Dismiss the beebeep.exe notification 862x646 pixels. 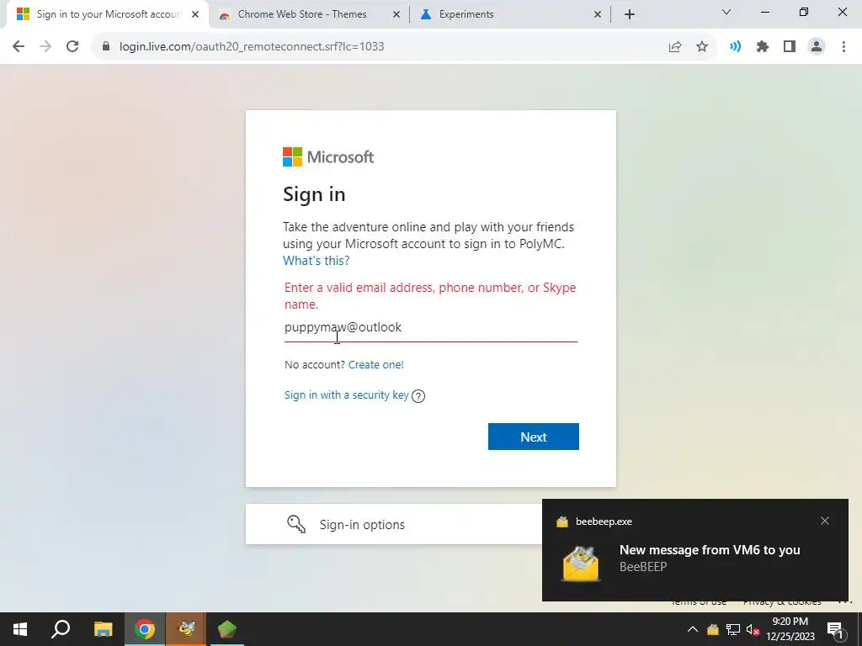[x=825, y=521]
